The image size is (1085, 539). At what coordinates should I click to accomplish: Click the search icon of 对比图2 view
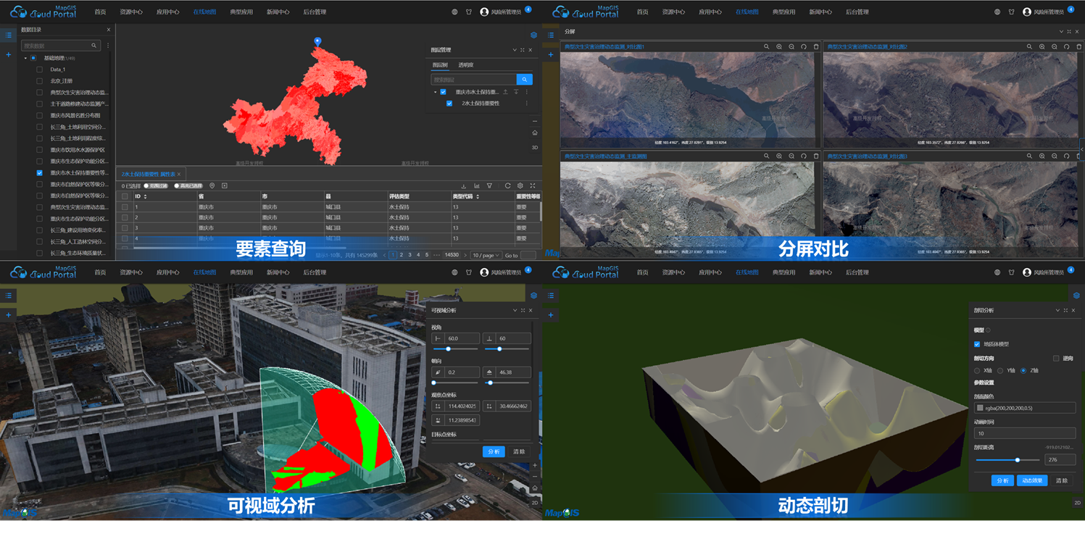pos(1029,47)
